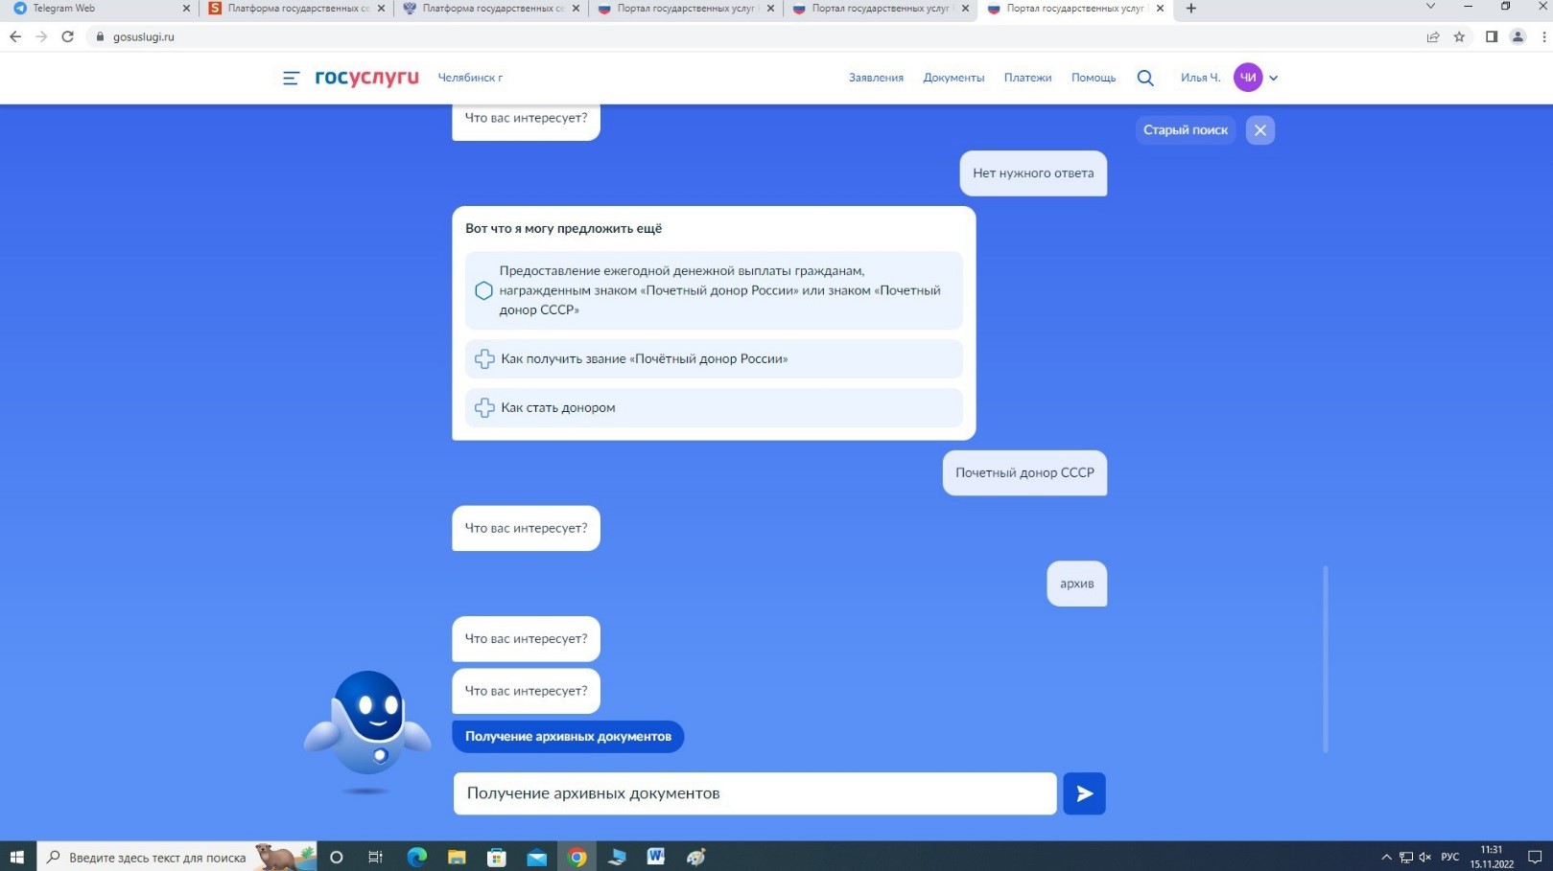Click the search magnifier icon in header
Viewport: 1553px width, 871px height.
coord(1145,78)
